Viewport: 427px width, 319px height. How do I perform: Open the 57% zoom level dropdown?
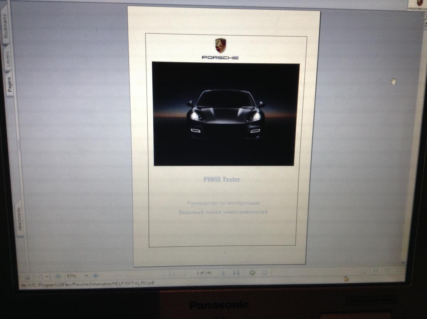[86, 276]
